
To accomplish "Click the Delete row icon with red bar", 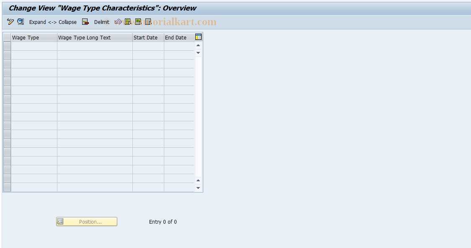I will (85, 22).
